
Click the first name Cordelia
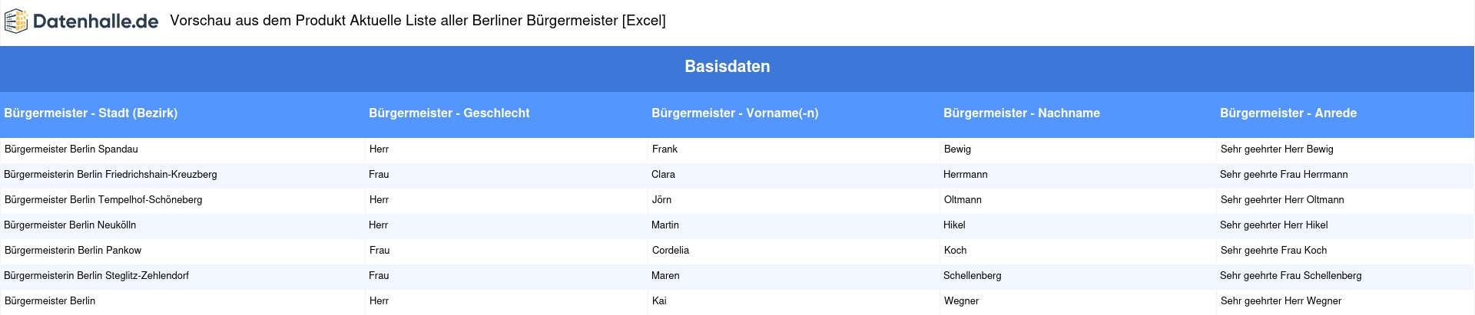(671, 251)
